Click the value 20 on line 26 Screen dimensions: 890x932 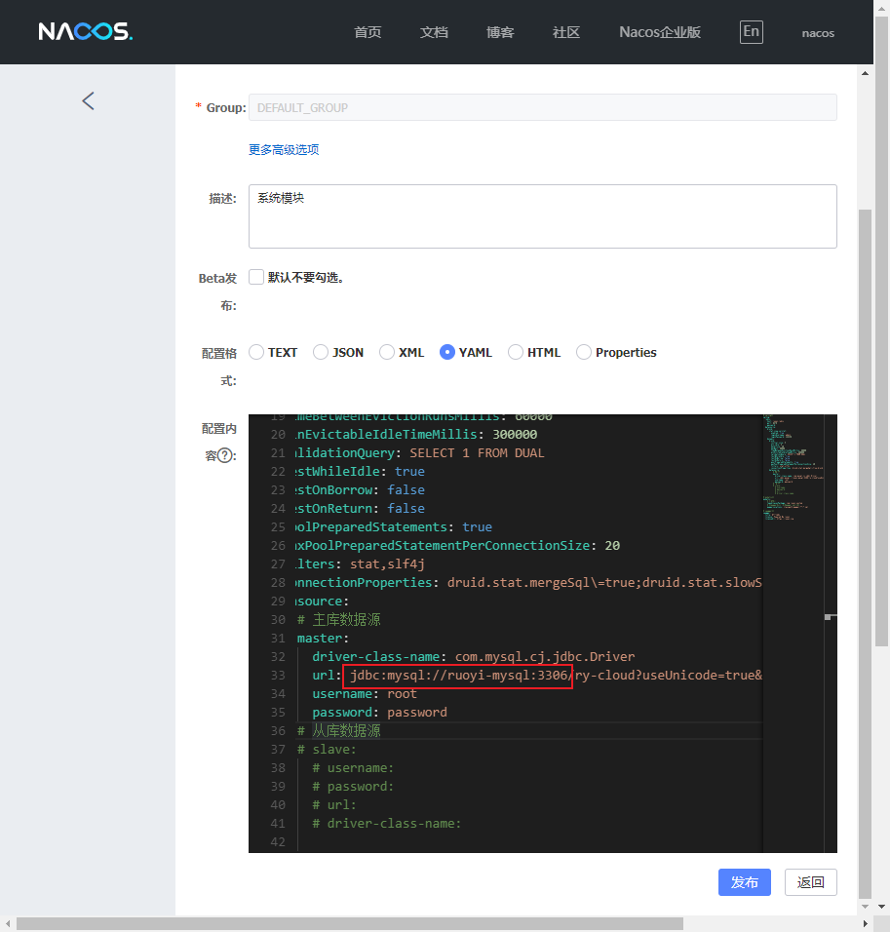(612, 546)
